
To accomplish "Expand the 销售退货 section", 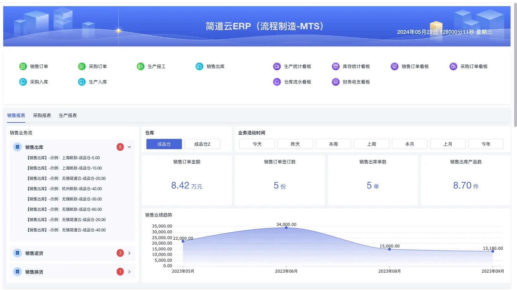I will (x=129, y=253).
